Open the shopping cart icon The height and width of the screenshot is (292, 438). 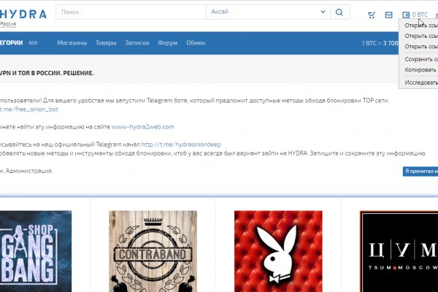(x=372, y=15)
